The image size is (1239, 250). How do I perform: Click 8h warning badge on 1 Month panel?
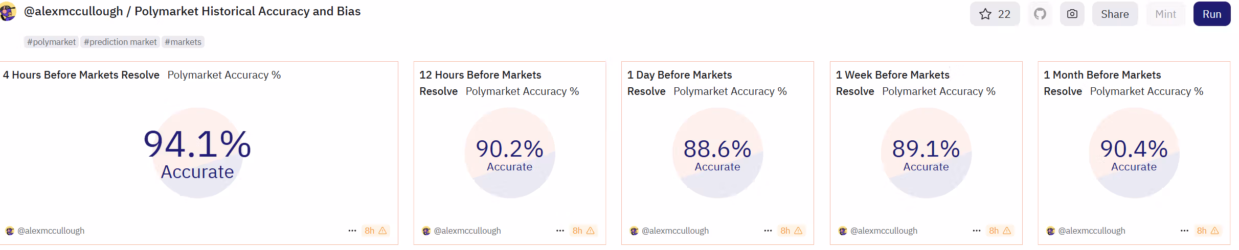[x=1208, y=231]
